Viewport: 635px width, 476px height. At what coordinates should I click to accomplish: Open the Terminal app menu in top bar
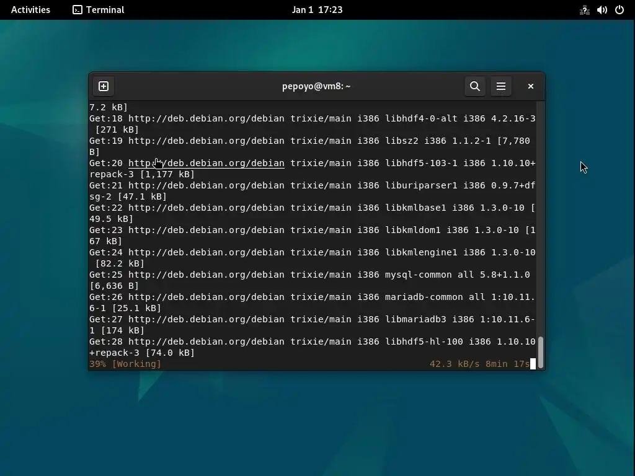point(99,10)
